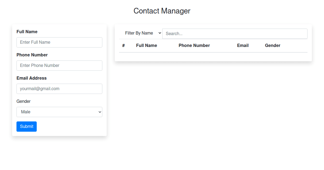This screenshot has height=170, width=324.
Task: Click the Contact Manager page title
Action: point(162,11)
